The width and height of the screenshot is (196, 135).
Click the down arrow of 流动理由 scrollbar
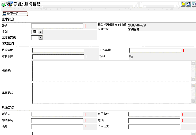click(193, 79)
